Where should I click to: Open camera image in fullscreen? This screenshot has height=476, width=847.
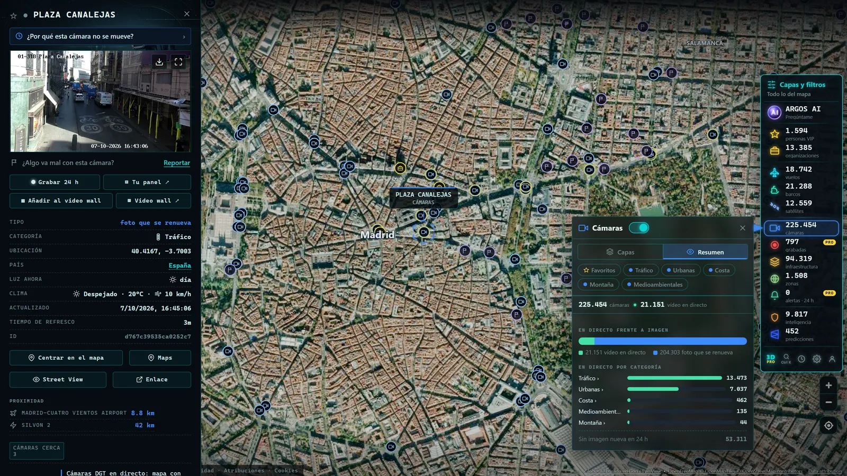(x=178, y=62)
